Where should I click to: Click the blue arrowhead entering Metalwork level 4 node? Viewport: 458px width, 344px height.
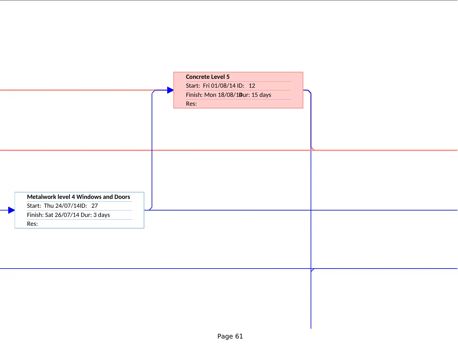[12, 210]
